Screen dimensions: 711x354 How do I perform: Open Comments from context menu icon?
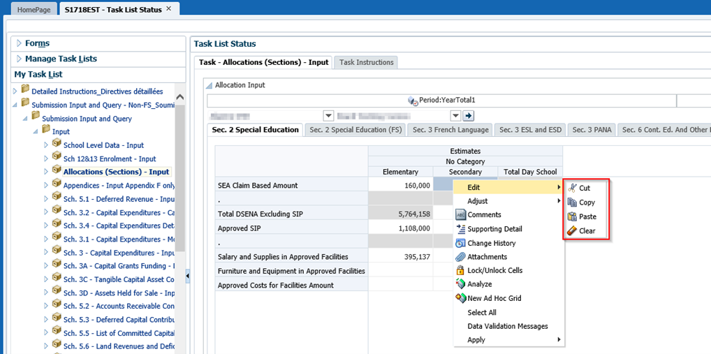point(460,215)
